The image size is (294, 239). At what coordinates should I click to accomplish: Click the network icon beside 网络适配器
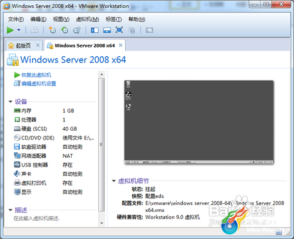(x=17, y=156)
